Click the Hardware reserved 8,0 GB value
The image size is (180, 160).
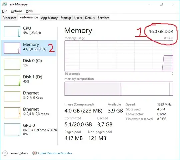click(x=162, y=119)
